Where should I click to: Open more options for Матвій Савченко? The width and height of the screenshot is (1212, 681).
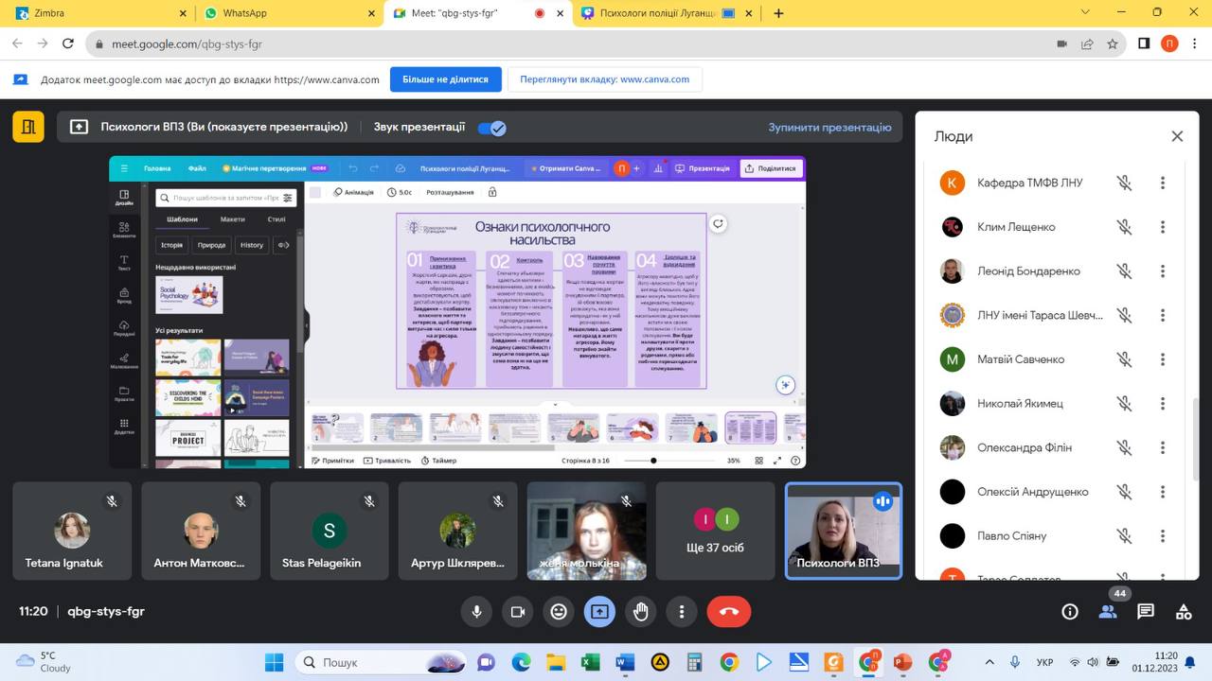tap(1163, 359)
